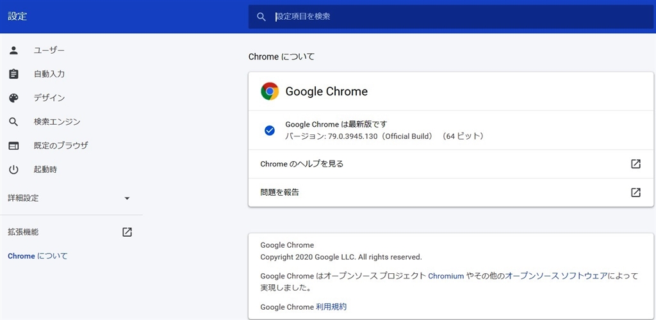Click the design palette icon
Screen dimensions: 656x320
click(x=13, y=98)
